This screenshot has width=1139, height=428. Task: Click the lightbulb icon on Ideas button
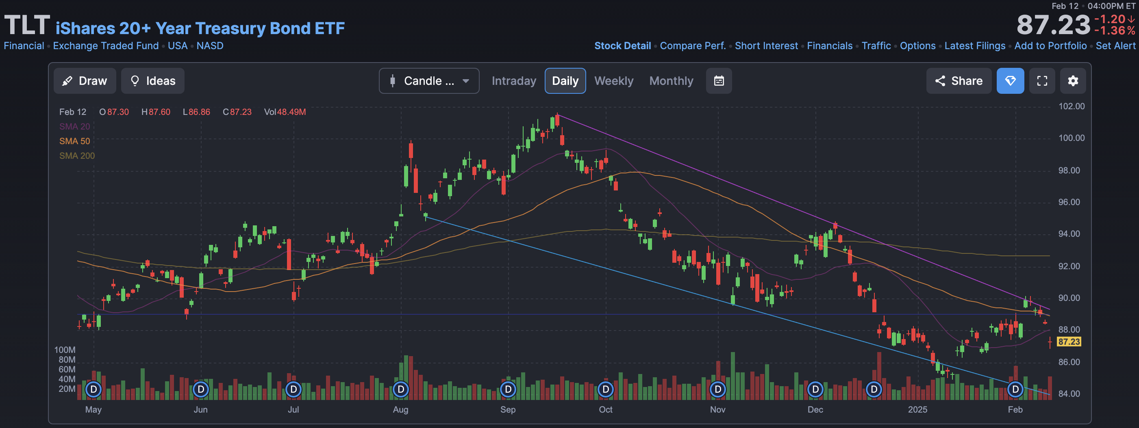(x=135, y=81)
